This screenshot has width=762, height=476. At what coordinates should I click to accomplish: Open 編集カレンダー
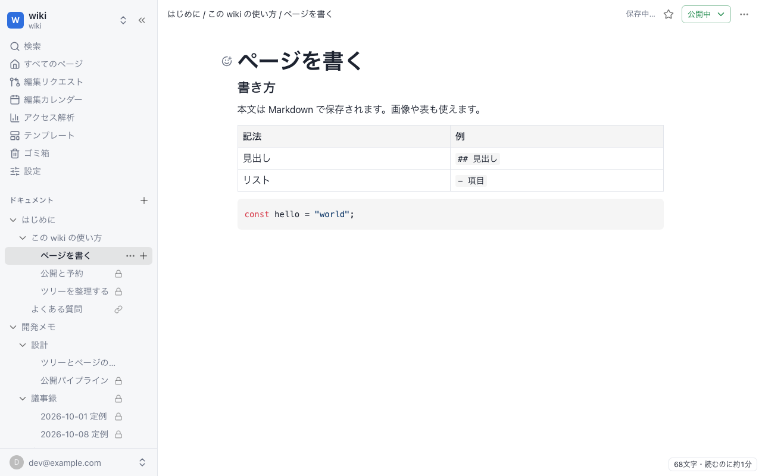pos(79,99)
